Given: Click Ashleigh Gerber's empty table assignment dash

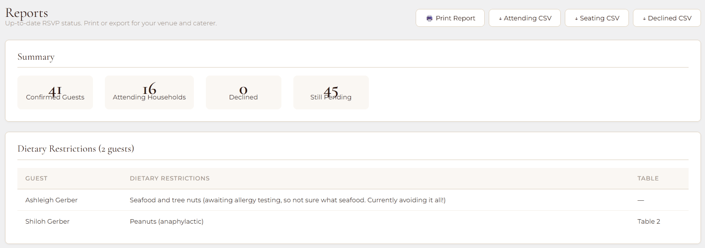Looking at the screenshot, I should click(x=640, y=200).
